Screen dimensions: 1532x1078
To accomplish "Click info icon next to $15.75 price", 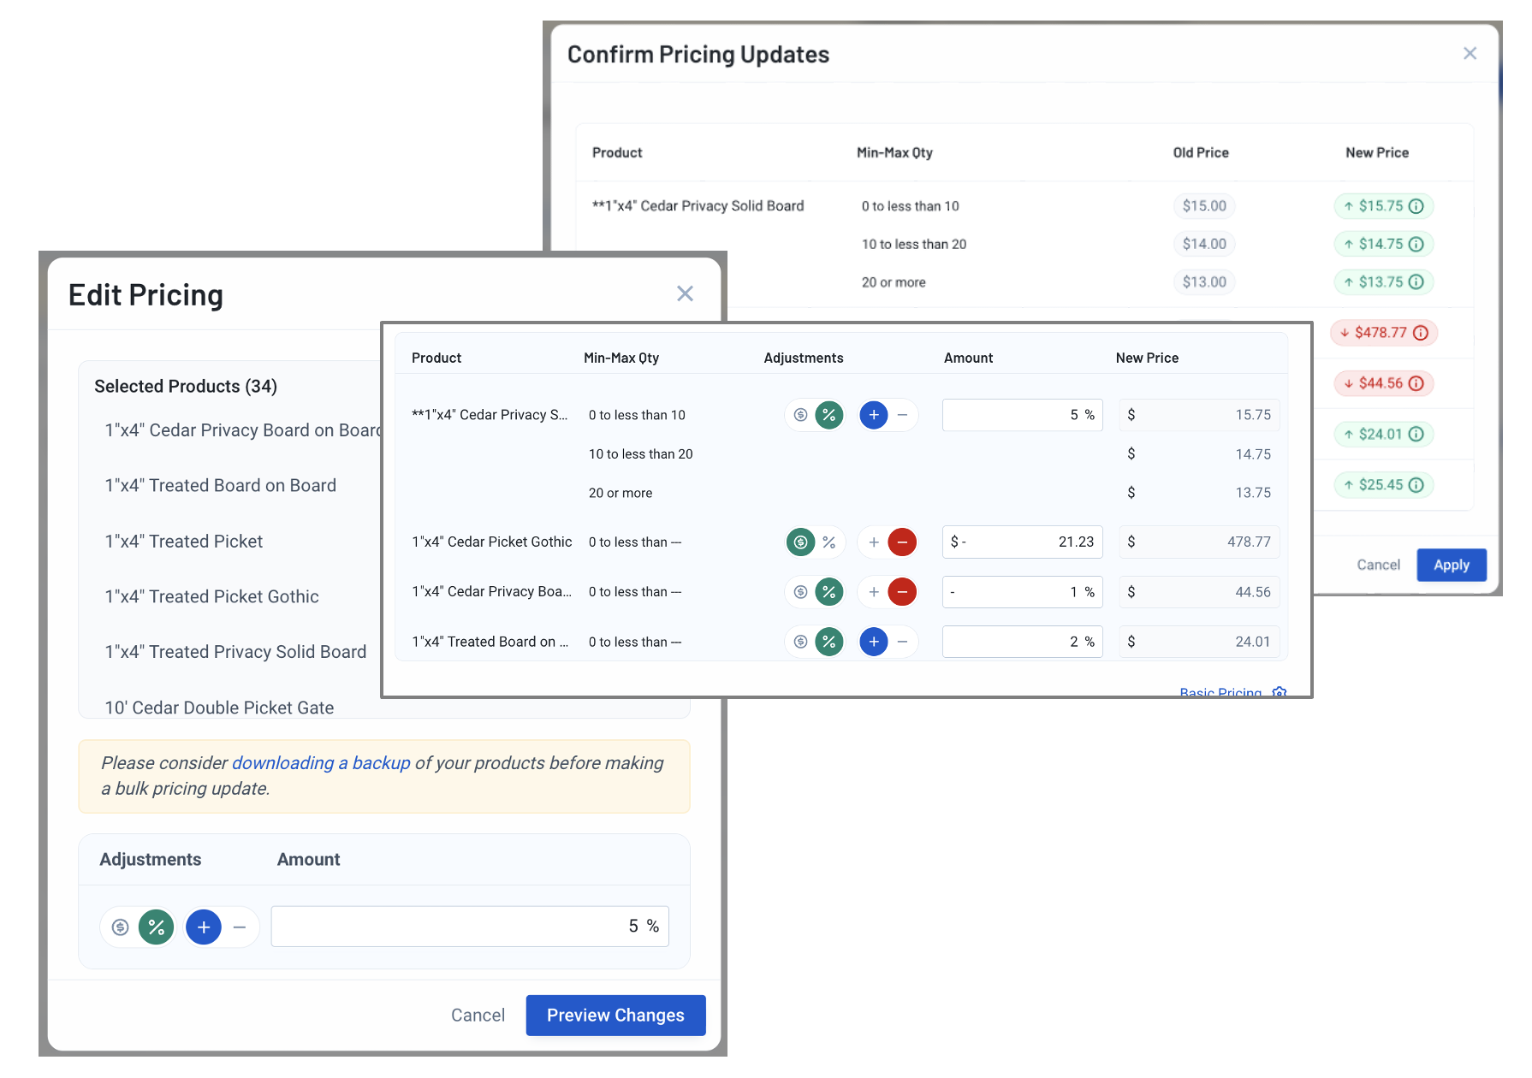I will [1416, 206].
